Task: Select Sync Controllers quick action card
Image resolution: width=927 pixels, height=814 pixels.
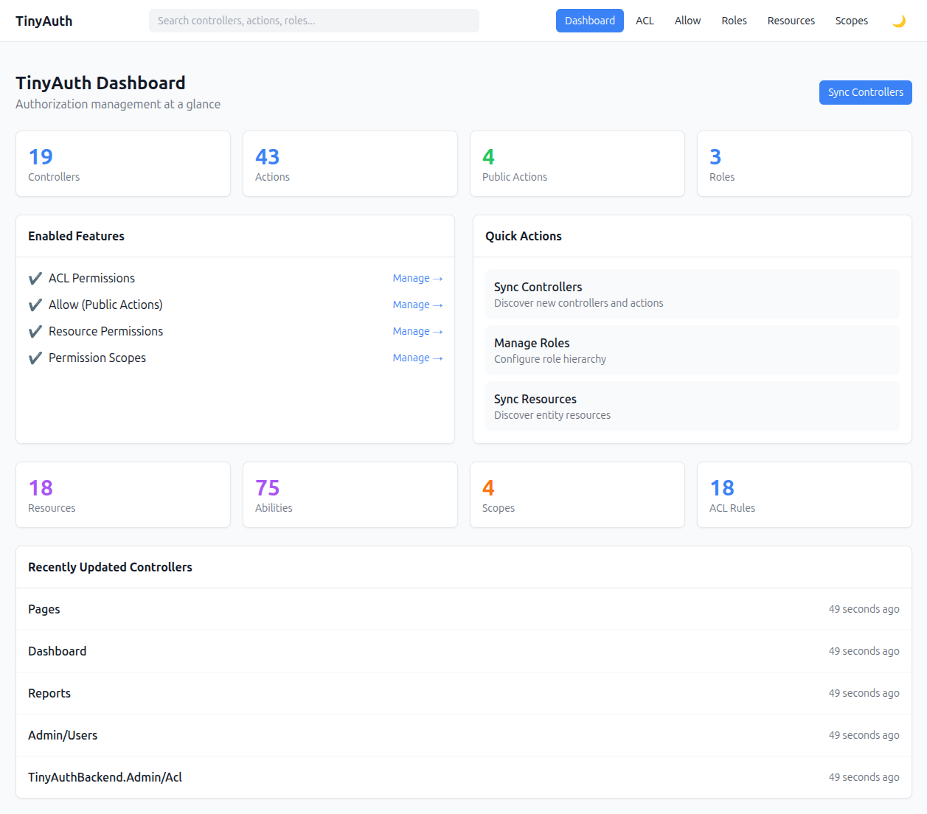Action: tap(692, 294)
